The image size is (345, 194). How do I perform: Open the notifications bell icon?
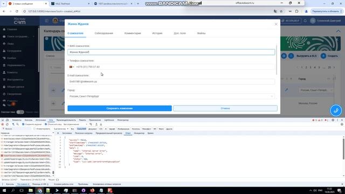(x=305, y=20)
